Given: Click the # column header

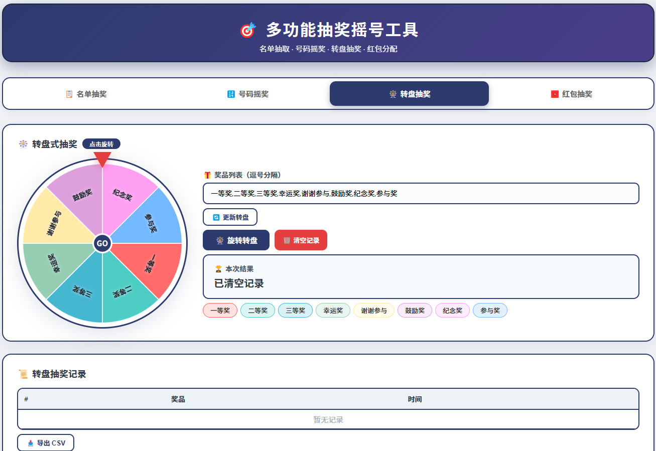Looking at the screenshot, I should point(26,399).
